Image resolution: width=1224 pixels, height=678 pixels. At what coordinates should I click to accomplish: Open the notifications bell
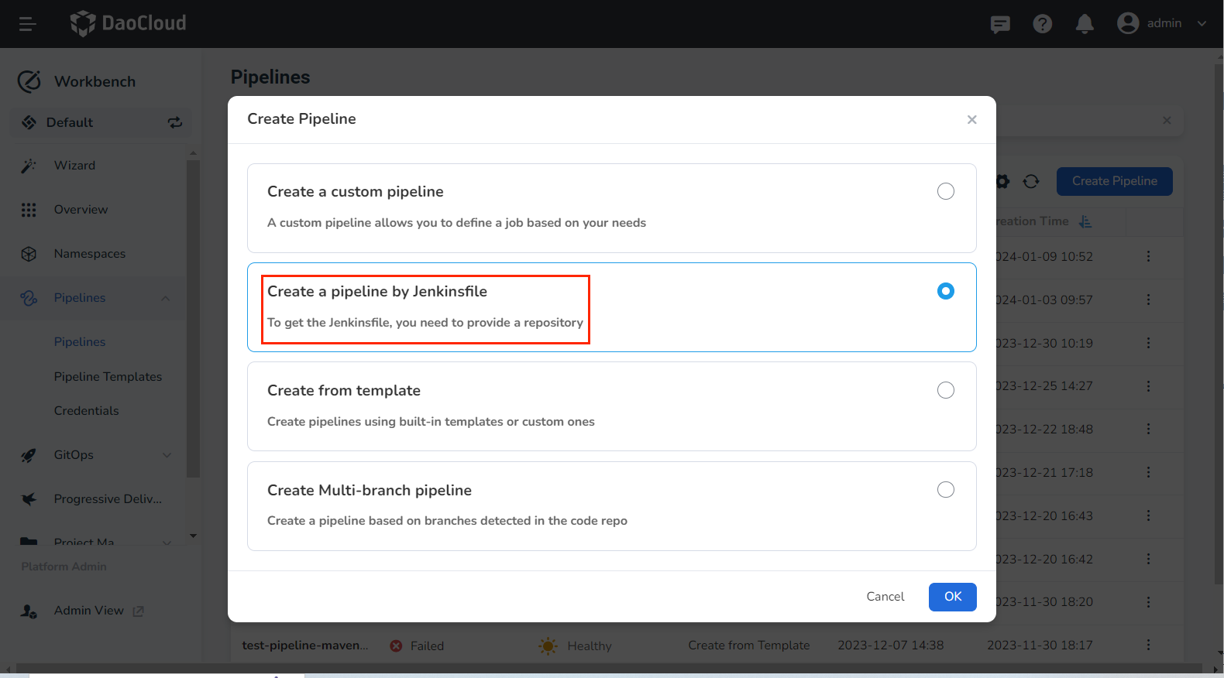click(x=1085, y=24)
